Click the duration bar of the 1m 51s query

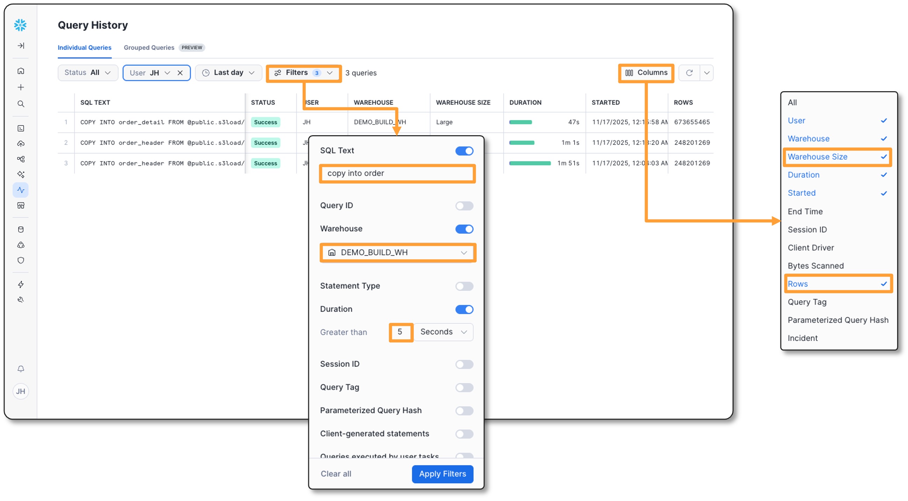pyautogui.click(x=530, y=164)
